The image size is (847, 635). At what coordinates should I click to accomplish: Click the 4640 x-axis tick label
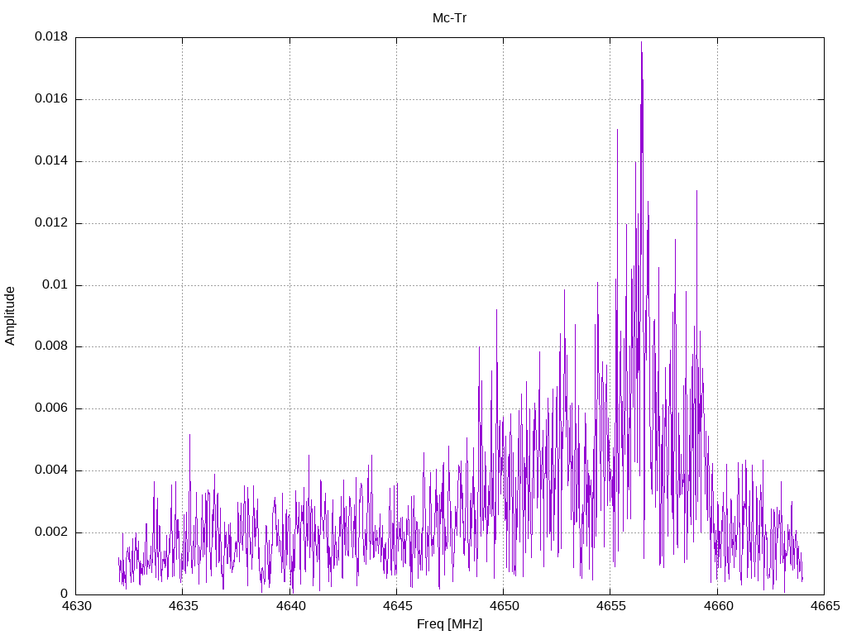coord(290,607)
